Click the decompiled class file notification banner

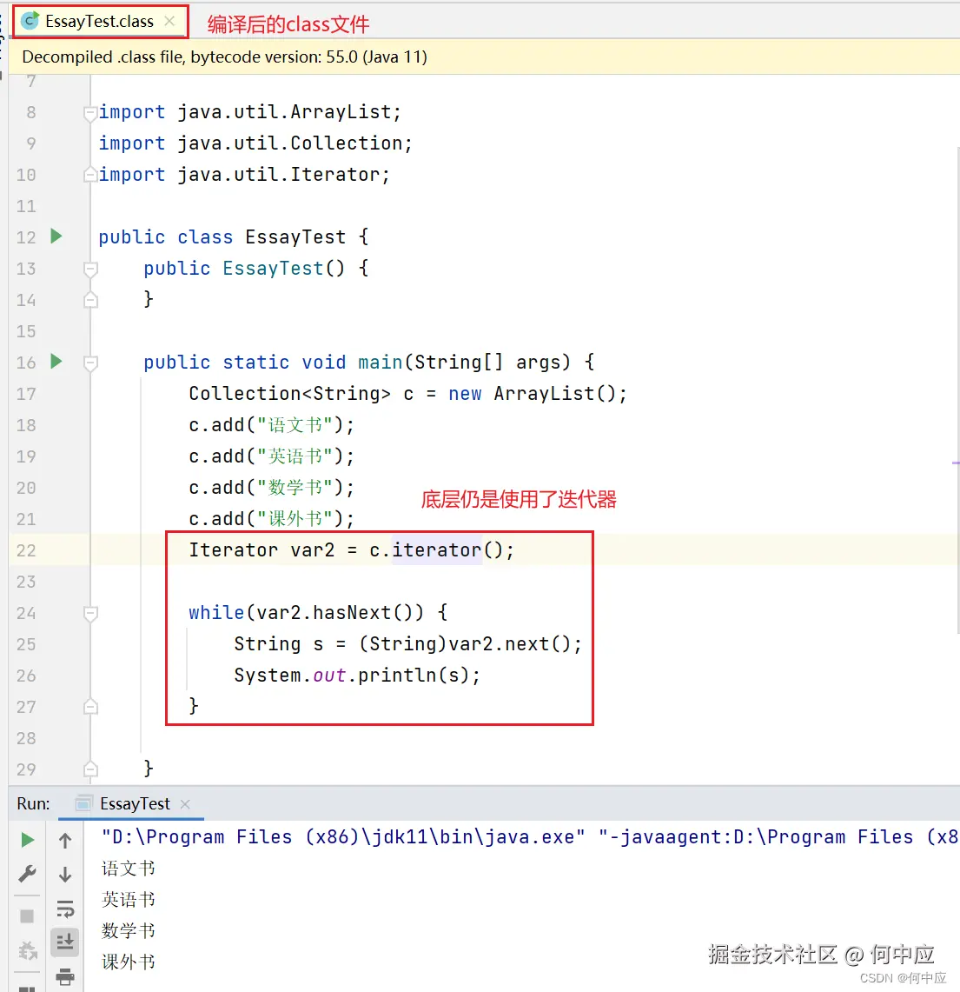pos(484,57)
